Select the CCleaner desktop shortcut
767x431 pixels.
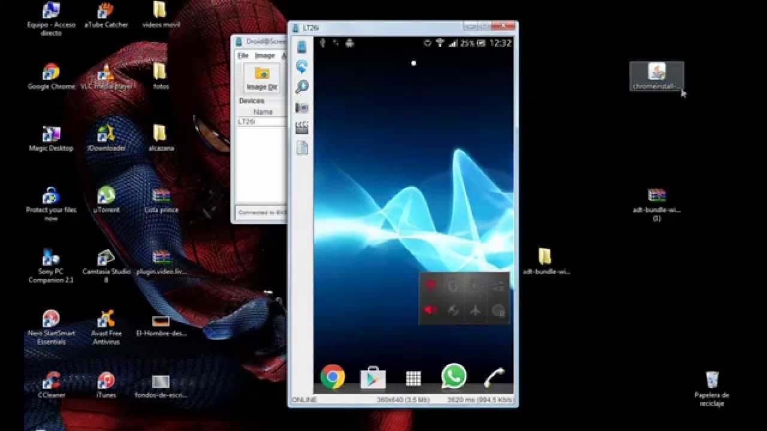tap(51, 385)
